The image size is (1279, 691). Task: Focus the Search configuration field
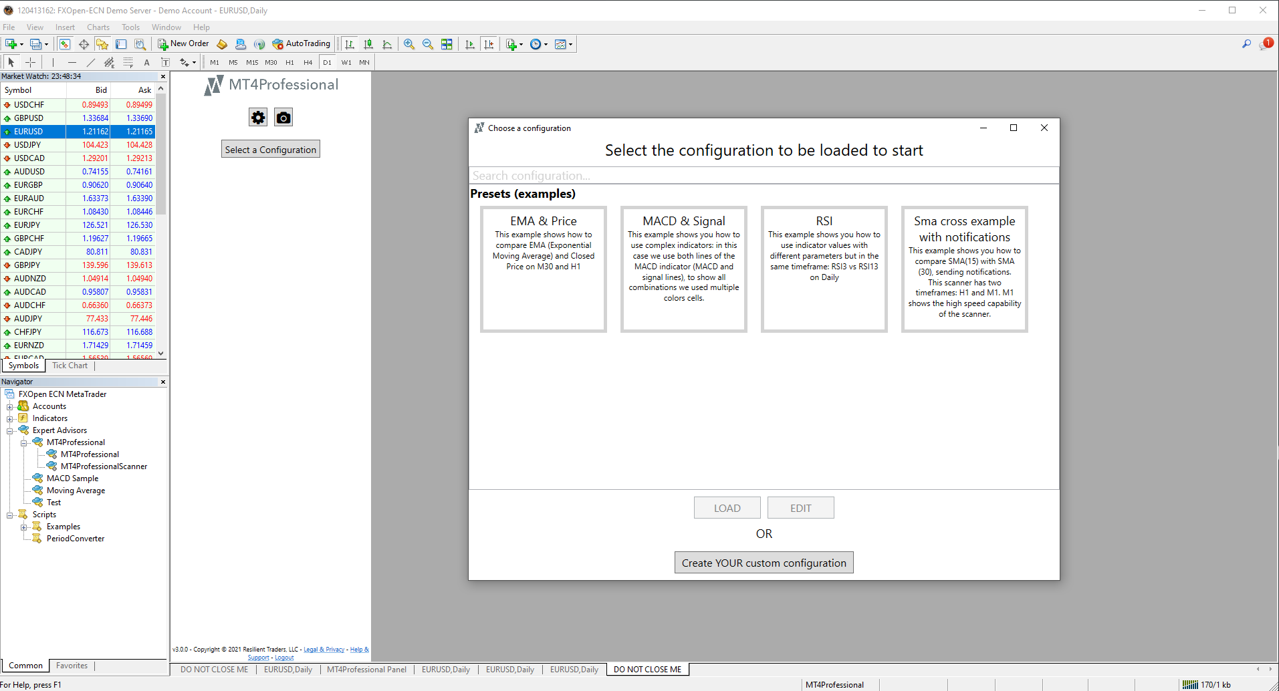764,176
